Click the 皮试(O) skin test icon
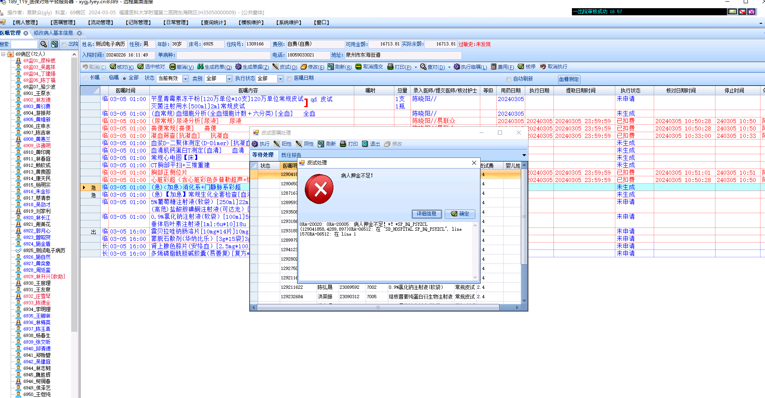 point(276,67)
